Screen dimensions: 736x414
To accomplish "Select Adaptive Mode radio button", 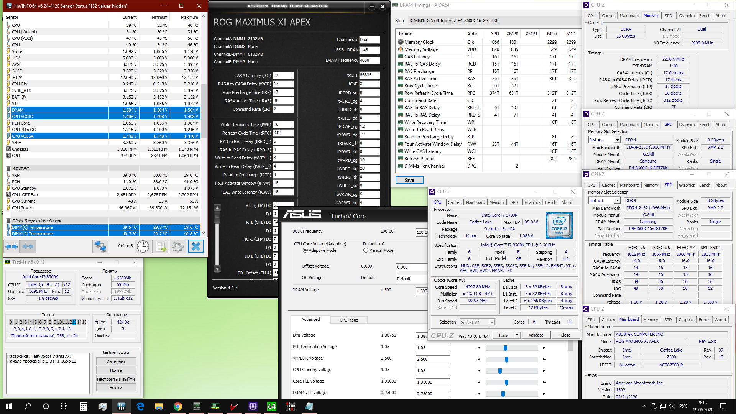I will (306, 250).
